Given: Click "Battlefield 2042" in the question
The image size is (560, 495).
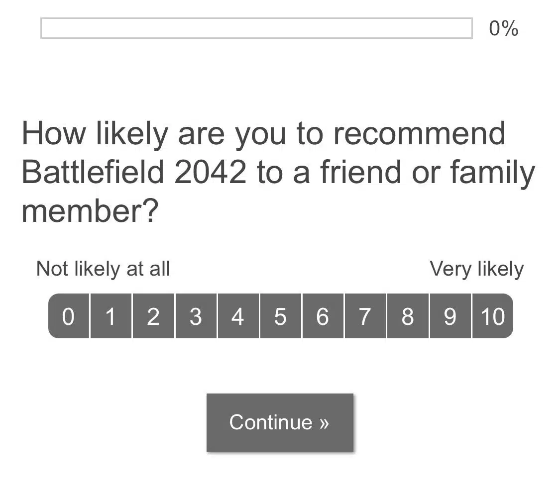Looking at the screenshot, I should [134, 172].
